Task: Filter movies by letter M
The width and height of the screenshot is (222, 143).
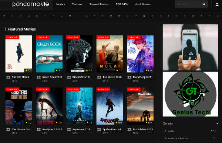Action: pyautogui.click(x=111, y=15)
